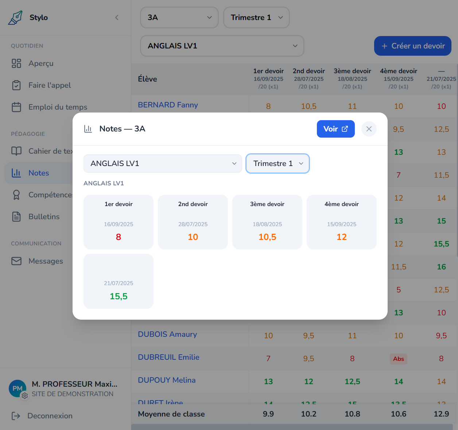Go to Notes in the sidebar
The image size is (458, 430).
click(x=39, y=173)
